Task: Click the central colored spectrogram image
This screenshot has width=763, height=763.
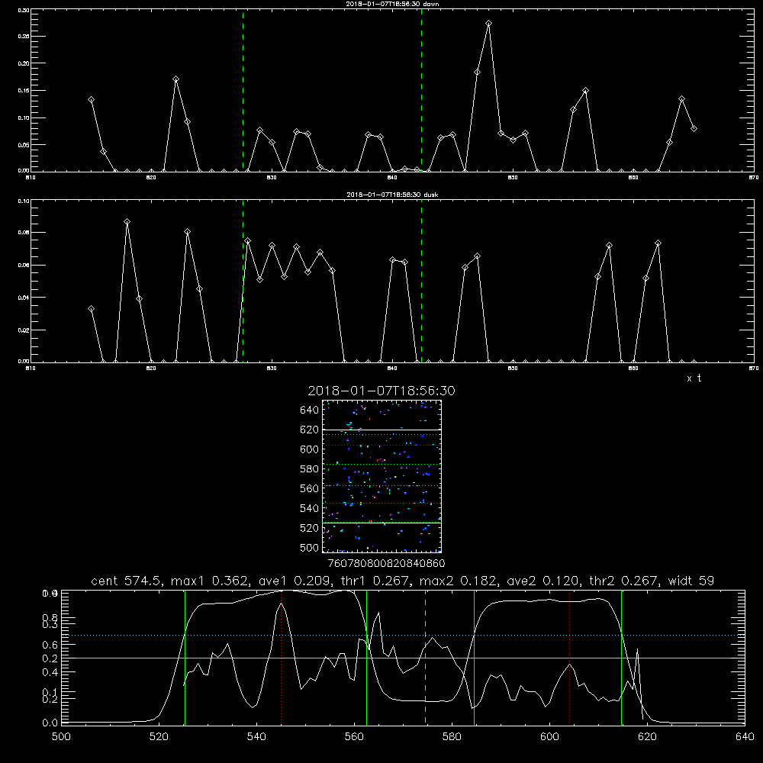Action: pyautogui.click(x=381, y=476)
